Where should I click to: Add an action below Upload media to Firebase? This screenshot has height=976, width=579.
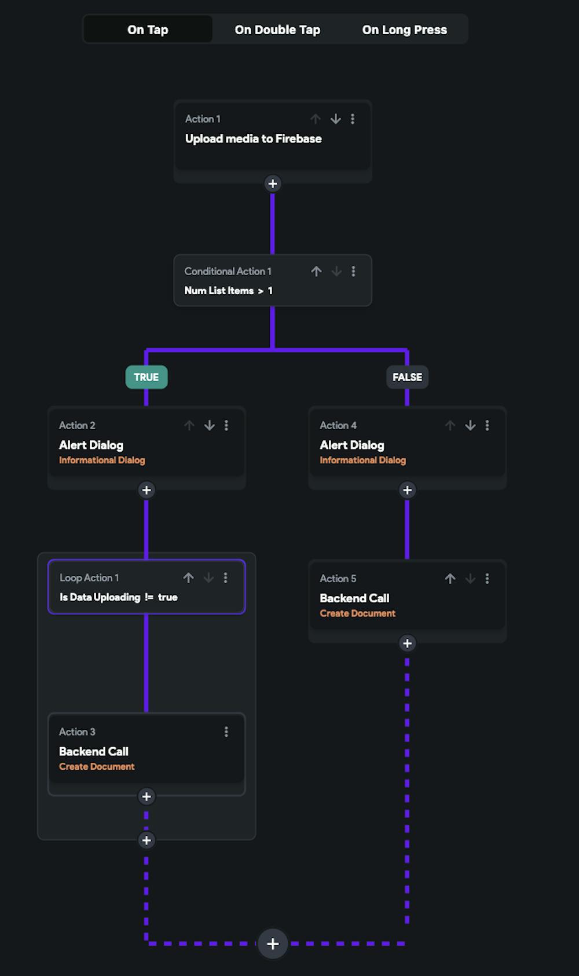272,184
